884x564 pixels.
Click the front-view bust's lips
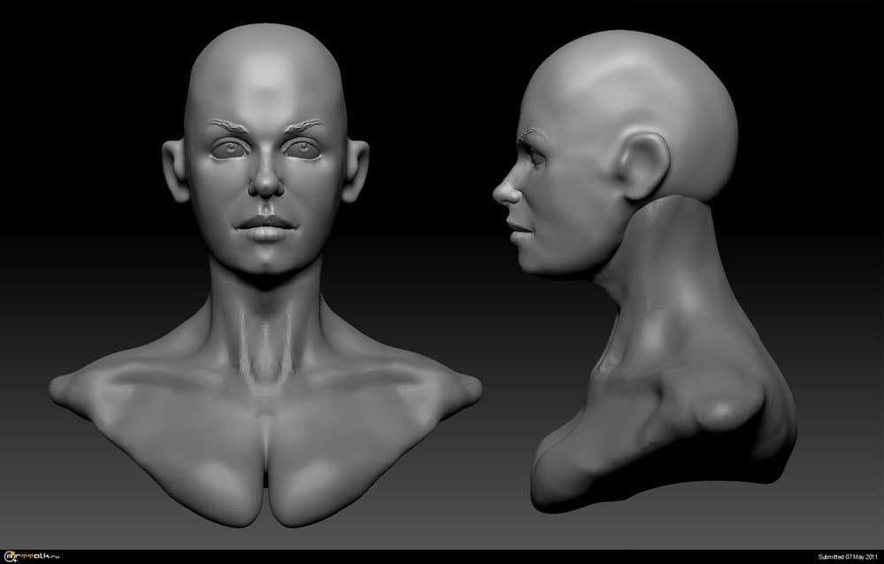(266, 225)
